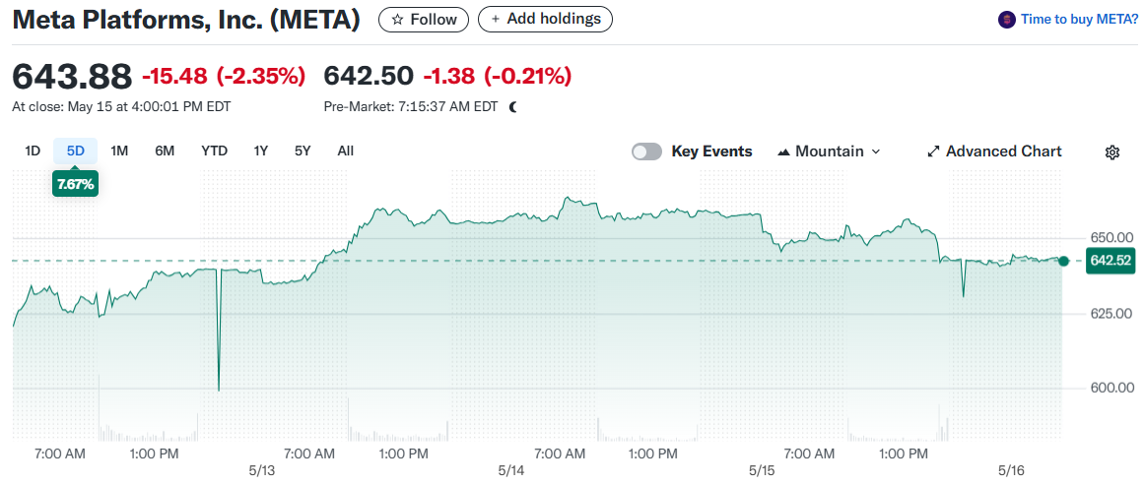Click the pre-market moon icon
1145x485 pixels.
[513, 106]
